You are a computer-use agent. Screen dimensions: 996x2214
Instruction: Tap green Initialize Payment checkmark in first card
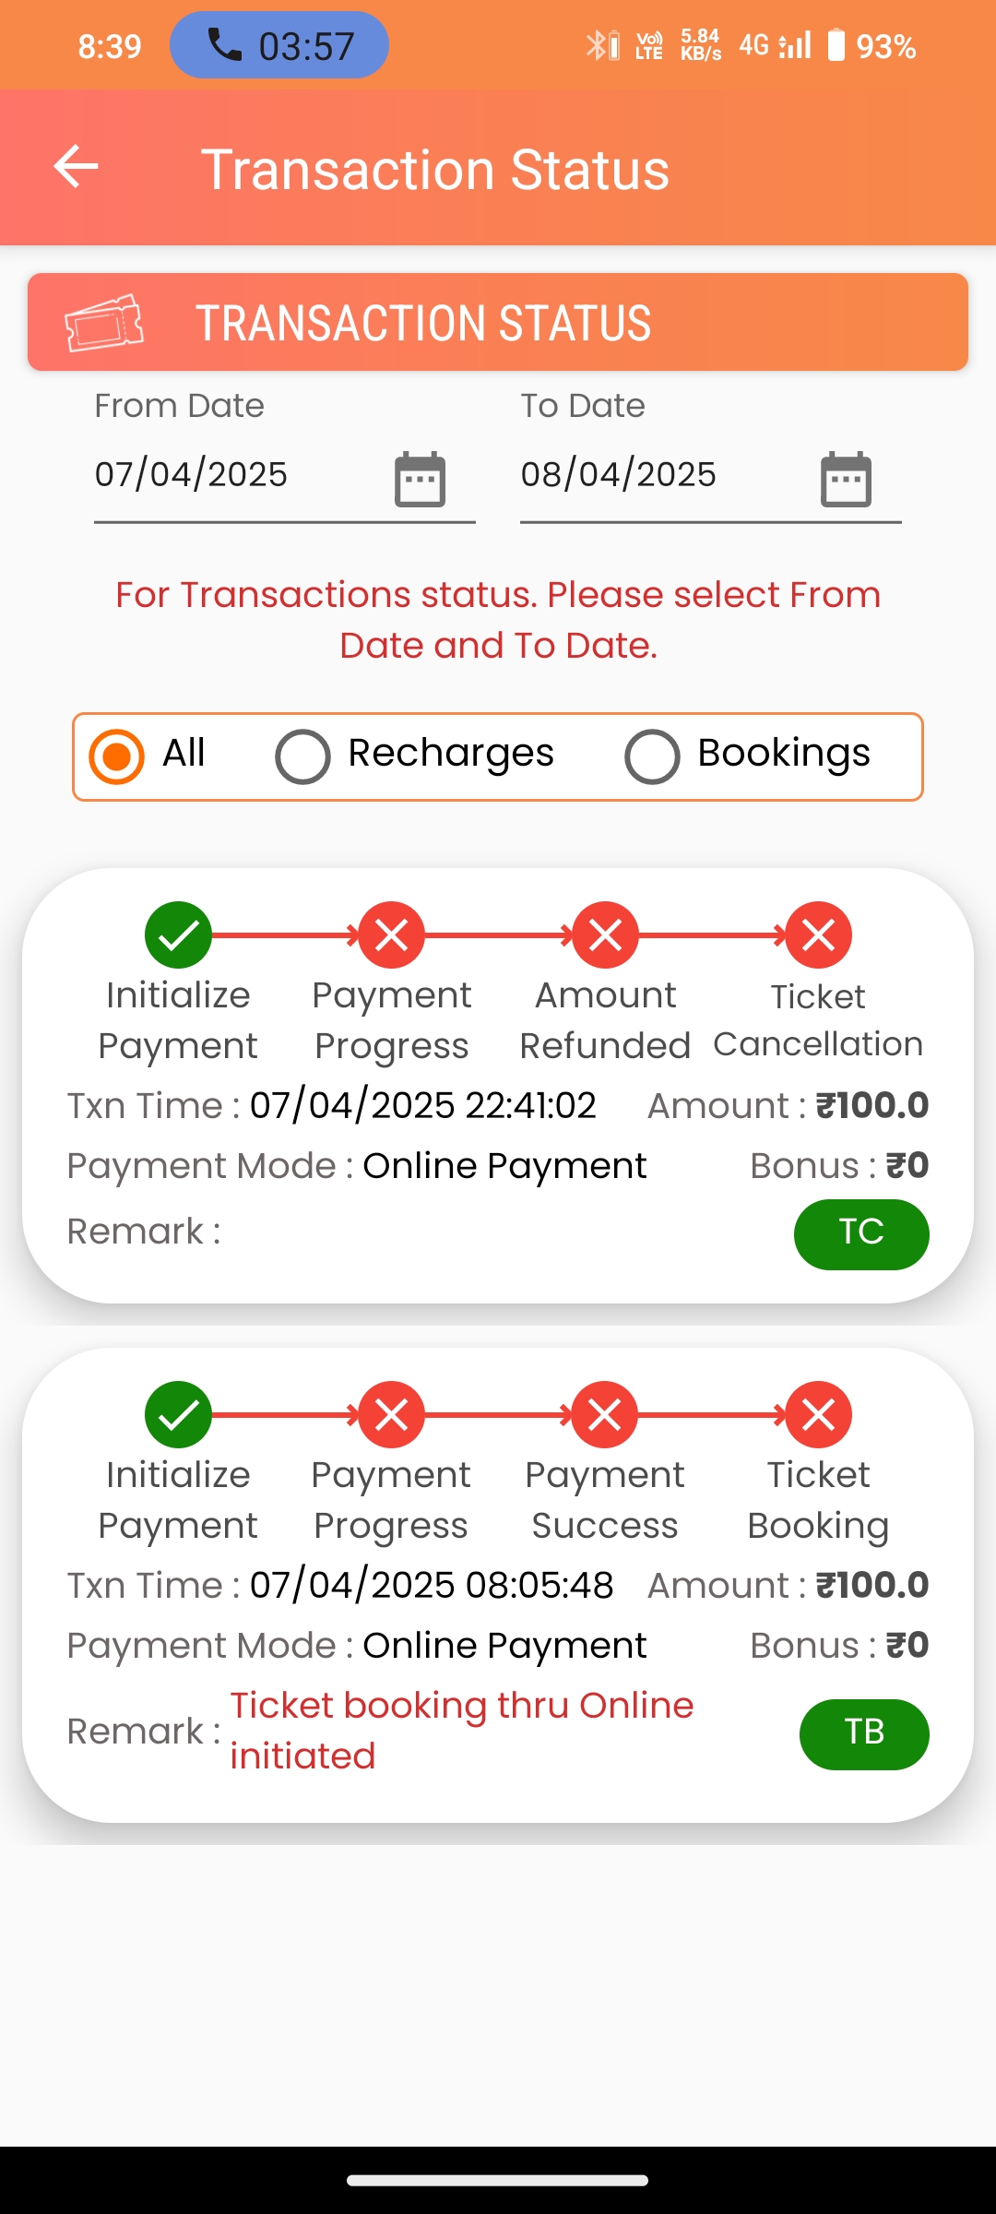[178, 934]
